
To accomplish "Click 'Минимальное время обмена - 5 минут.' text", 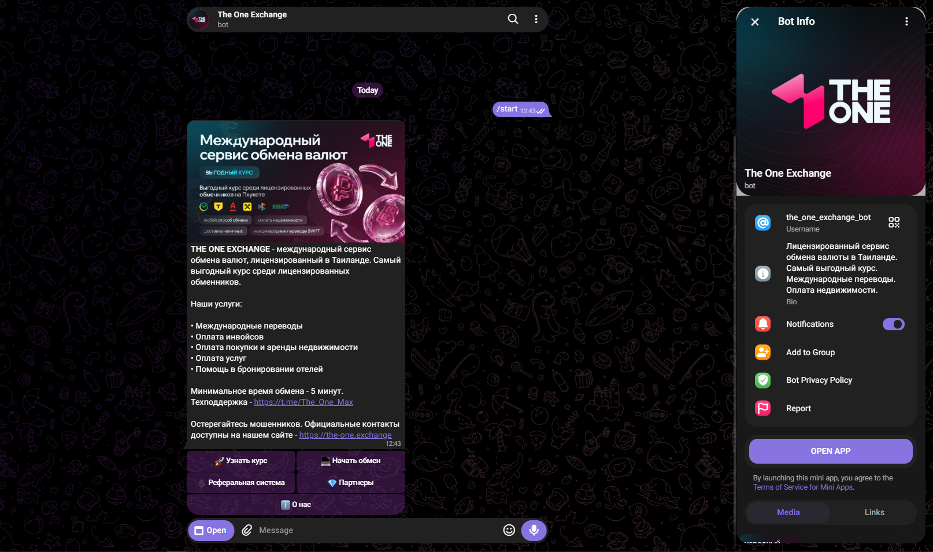I will click(x=267, y=391).
